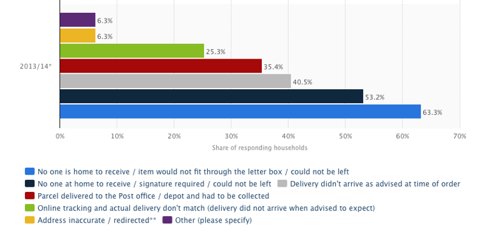
Task: Select the blue 63.3% bar
Action: click(240, 112)
